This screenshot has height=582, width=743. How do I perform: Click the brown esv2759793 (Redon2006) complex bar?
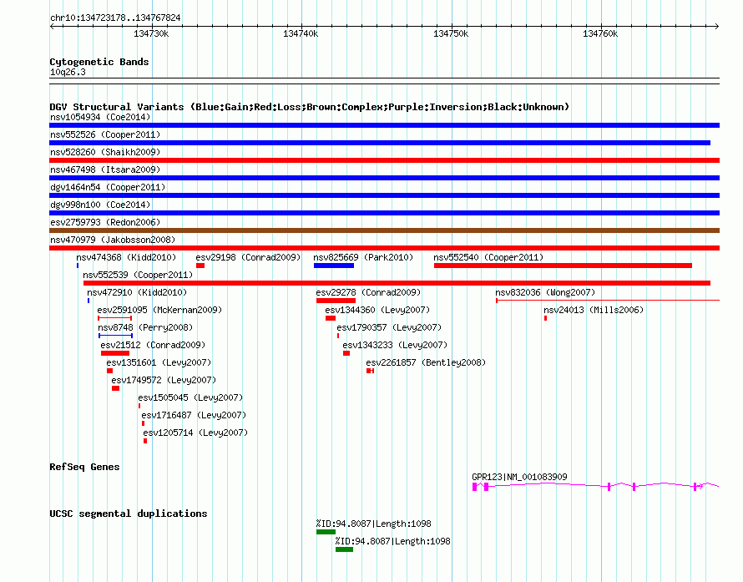[384, 230]
